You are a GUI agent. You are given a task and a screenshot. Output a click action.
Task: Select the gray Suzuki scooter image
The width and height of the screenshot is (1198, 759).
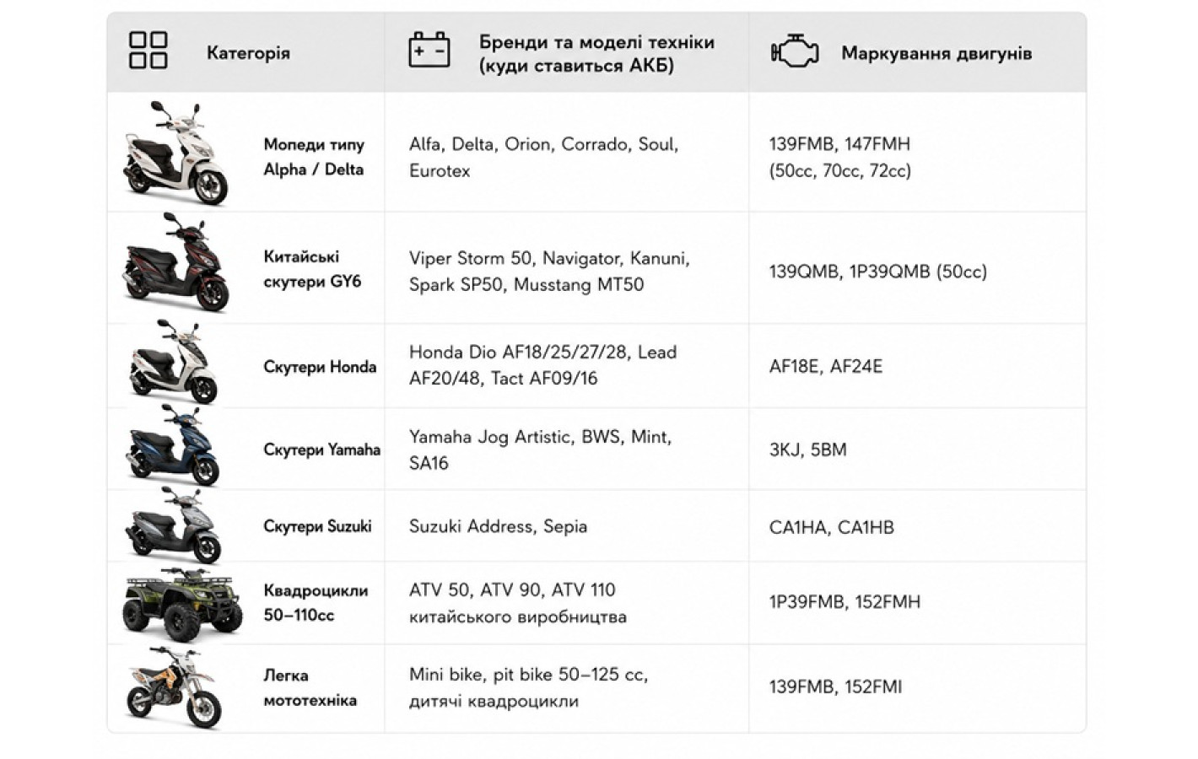pos(174,525)
